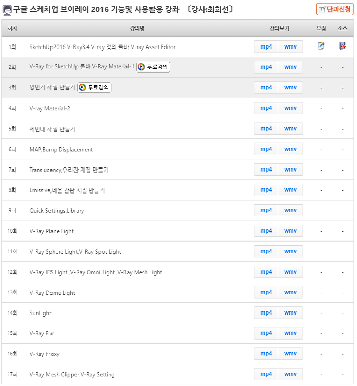Open mp4 for Emissive neon sign lecture
This screenshot has height=386, width=357.
pos(266,190)
